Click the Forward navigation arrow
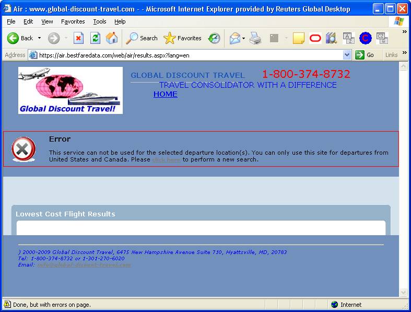The width and height of the screenshot is (411, 312). click(54, 38)
